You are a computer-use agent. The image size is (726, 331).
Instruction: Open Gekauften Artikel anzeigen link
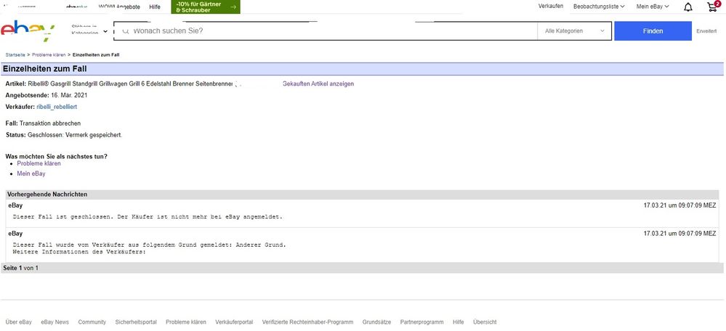coord(318,84)
